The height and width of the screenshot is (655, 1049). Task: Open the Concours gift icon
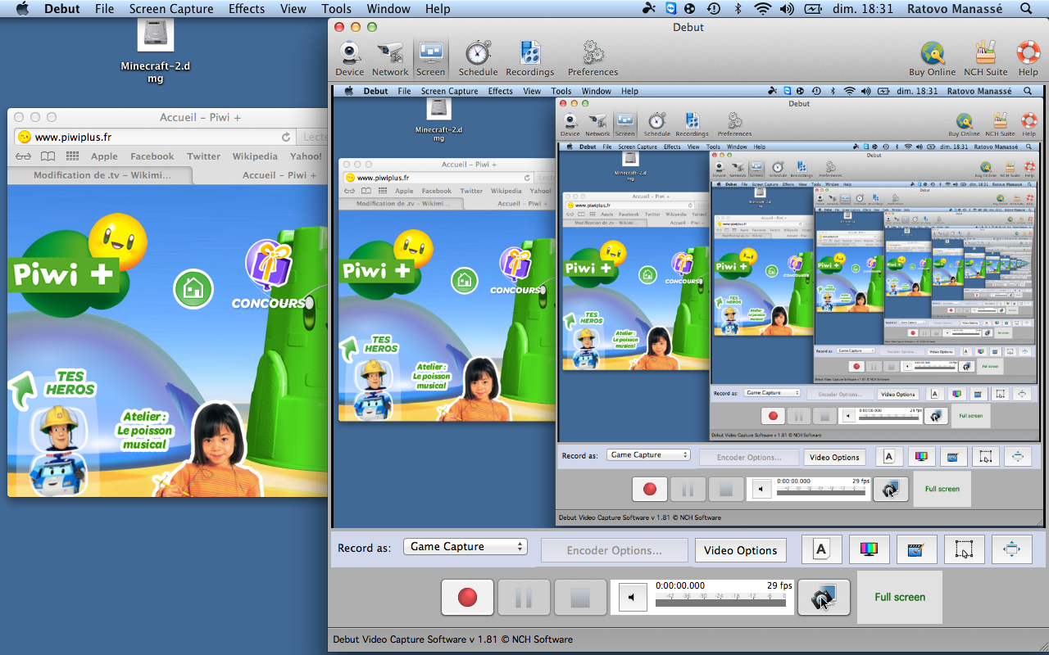coord(269,275)
